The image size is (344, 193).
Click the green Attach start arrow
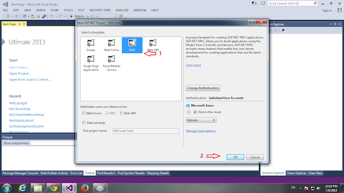[x=71, y=17]
